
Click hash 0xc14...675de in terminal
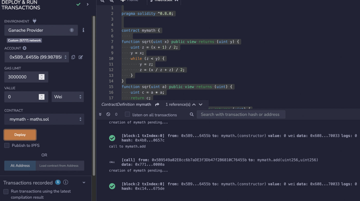pos(150,188)
